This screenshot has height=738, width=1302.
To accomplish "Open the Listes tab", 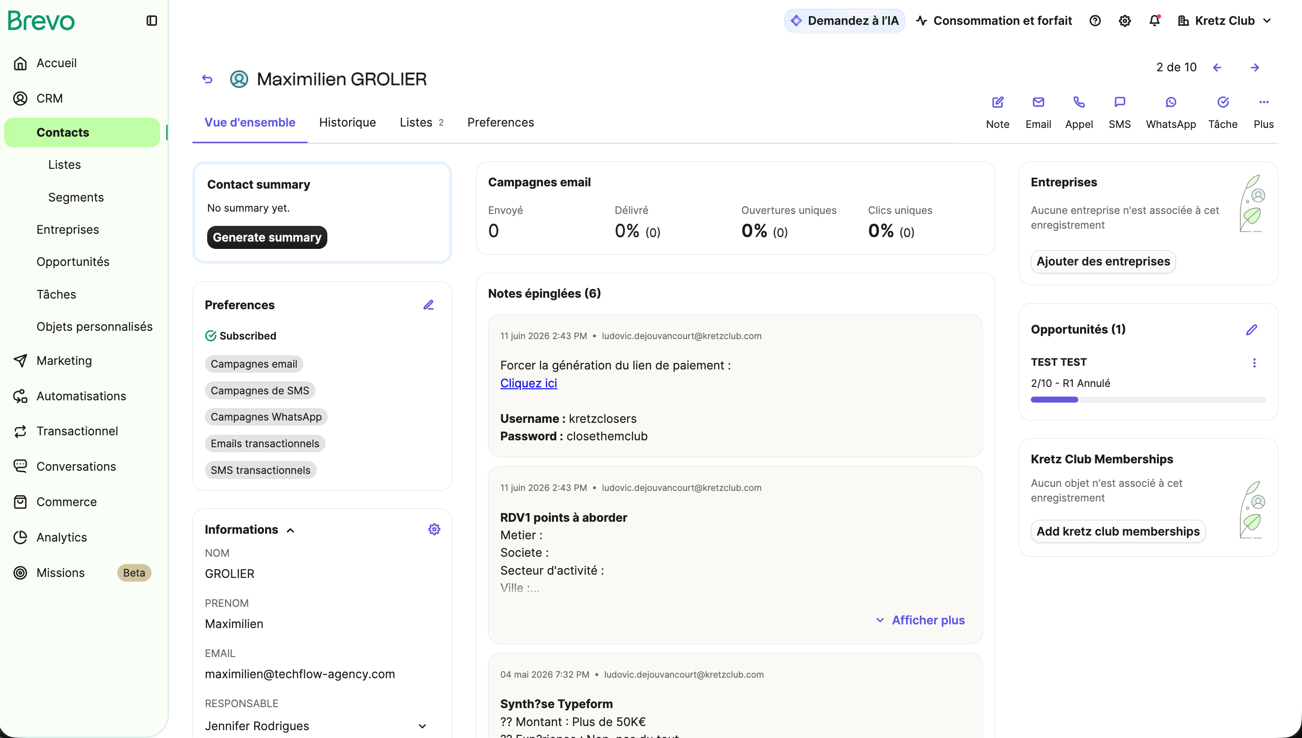I will [421, 123].
